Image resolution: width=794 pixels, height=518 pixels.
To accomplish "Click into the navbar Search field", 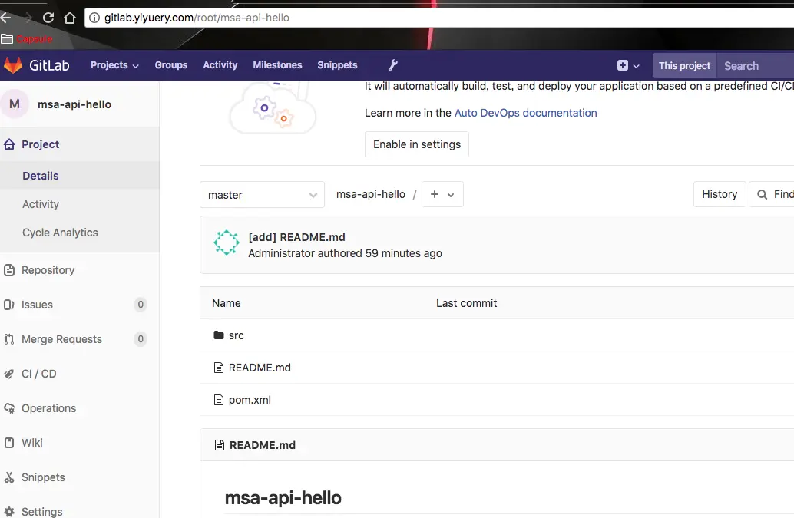I will click(756, 66).
